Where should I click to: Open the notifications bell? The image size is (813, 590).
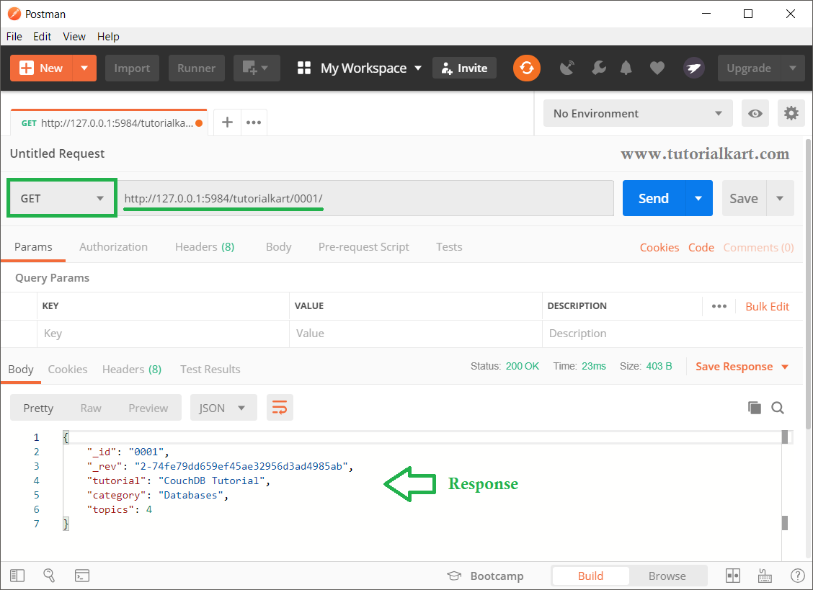pos(626,68)
